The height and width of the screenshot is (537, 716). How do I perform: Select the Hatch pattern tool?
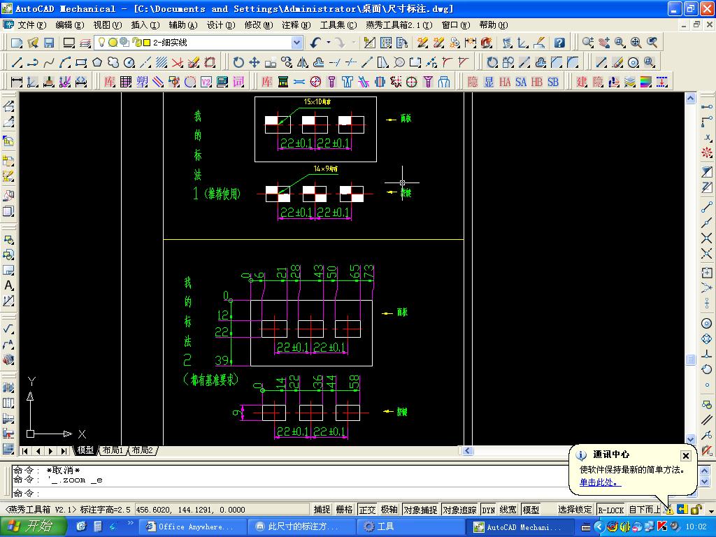point(162,62)
